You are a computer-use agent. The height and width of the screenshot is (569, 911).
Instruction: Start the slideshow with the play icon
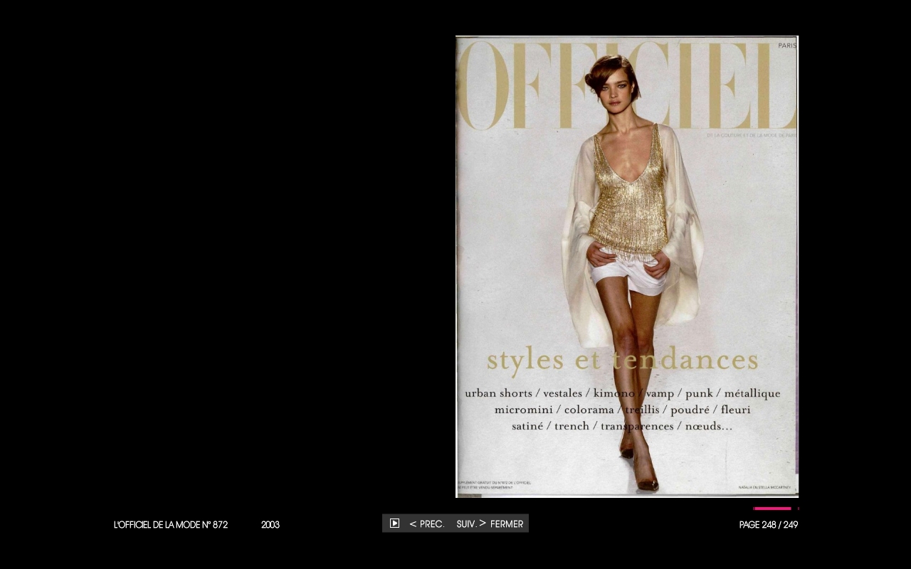(394, 523)
